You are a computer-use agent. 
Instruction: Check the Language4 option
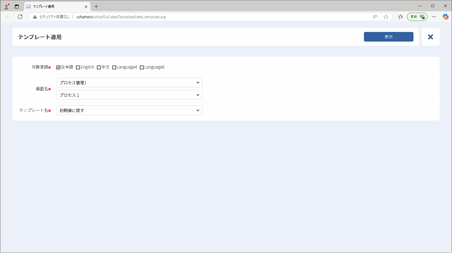114,67
